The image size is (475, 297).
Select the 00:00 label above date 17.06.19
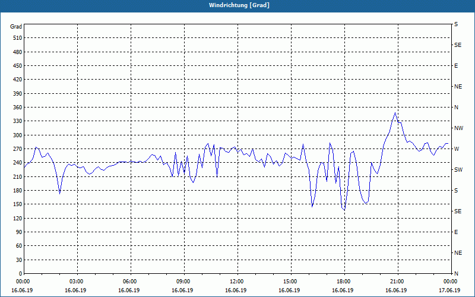tap(451, 282)
